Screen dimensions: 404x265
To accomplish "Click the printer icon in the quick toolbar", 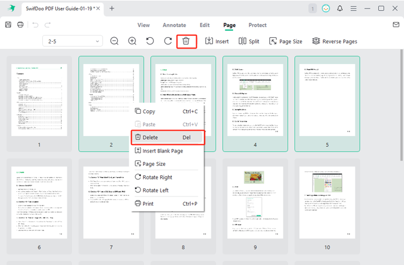I will pyautogui.click(x=20, y=25).
